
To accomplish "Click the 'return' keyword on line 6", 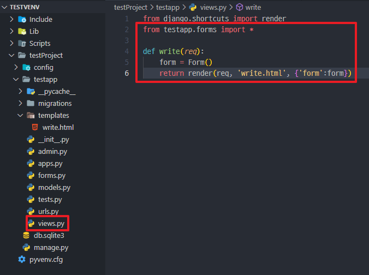I will (x=171, y=73).
